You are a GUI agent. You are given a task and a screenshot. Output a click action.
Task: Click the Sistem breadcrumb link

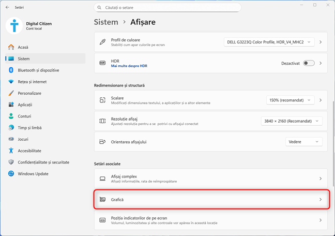105,22
